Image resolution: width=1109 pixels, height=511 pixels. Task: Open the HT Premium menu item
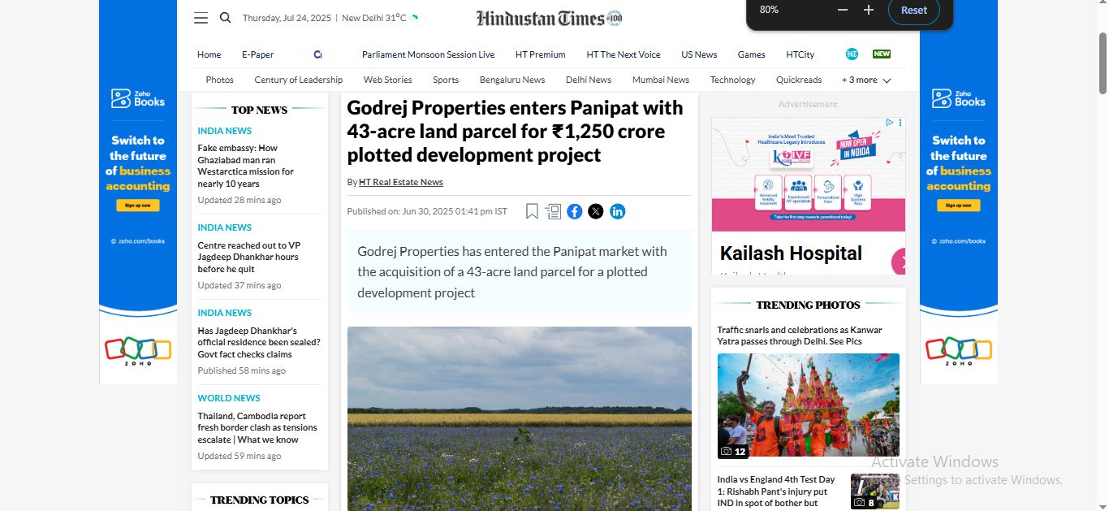click(540, 54)
